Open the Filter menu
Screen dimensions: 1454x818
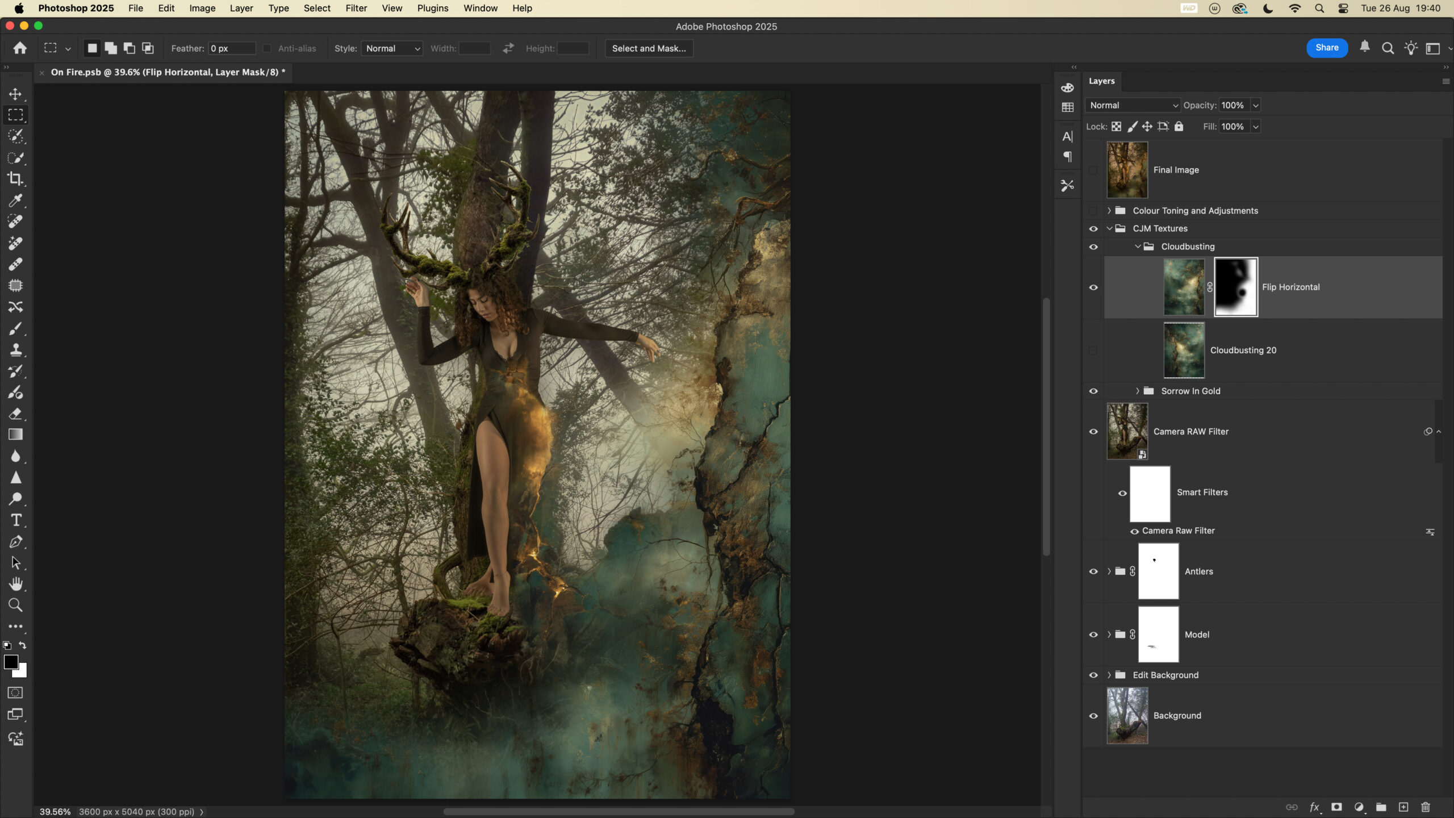coord(356,8)
